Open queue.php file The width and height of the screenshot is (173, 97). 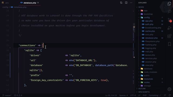pyautogui.click(x=150, y=55)
